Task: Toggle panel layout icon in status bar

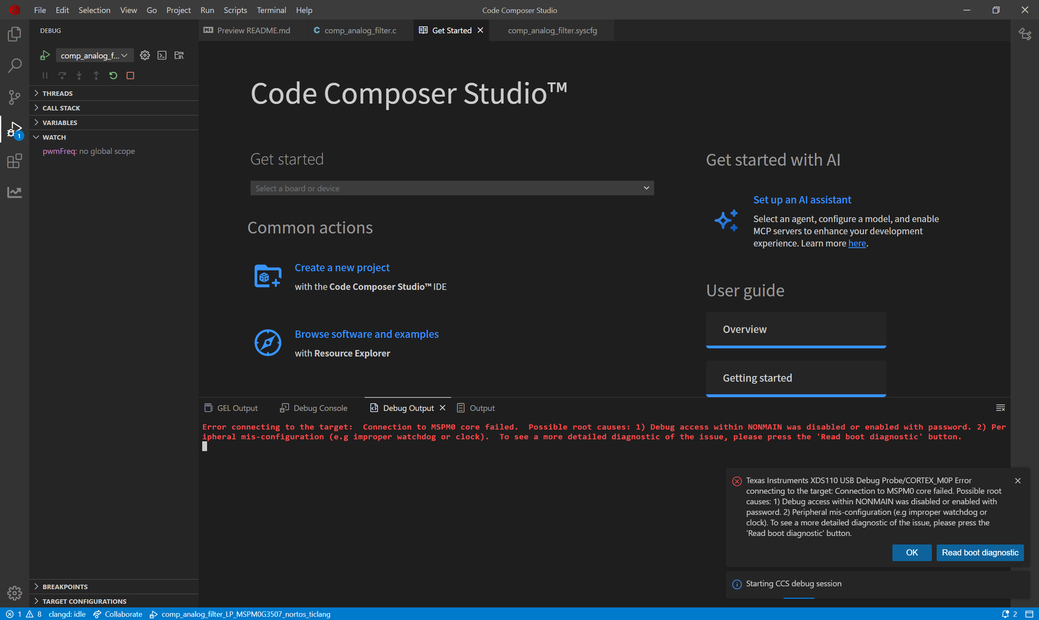Action: (x=1029, y=614)
